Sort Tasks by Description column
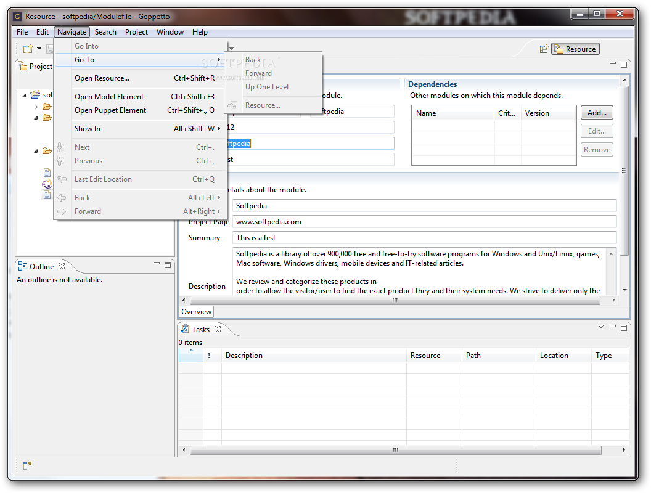651x493 pixels. tap(314, 356)
